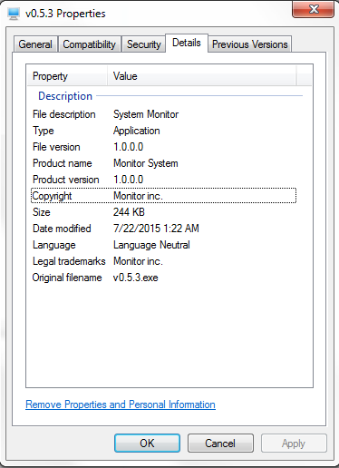The width and height of the screenshot is (339, 468).
Task: Select the Product version label
Action: [x=66, y=180]
